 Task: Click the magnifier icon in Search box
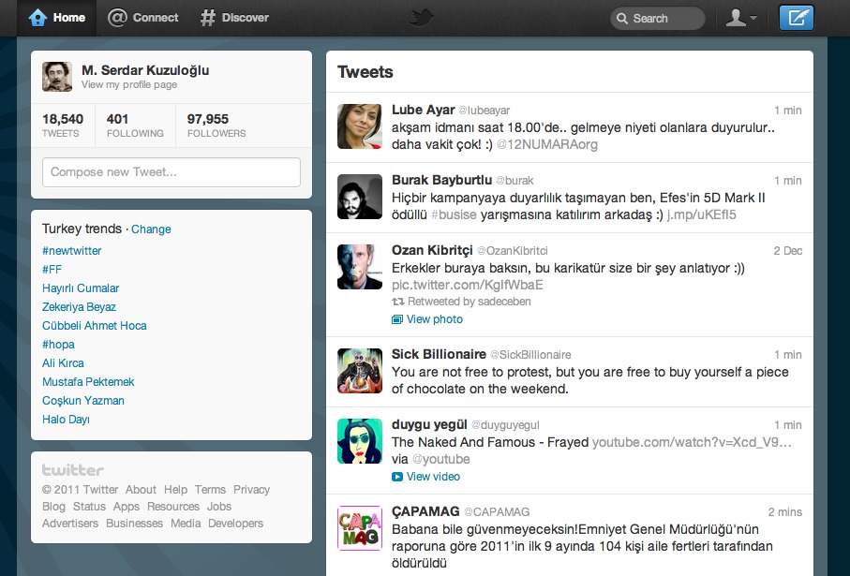tap(622, 19)
